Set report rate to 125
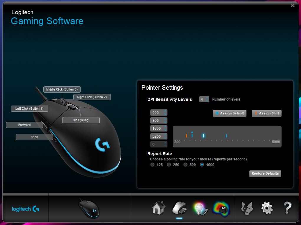This screenshot has width=301, height=225. point(152,165)
